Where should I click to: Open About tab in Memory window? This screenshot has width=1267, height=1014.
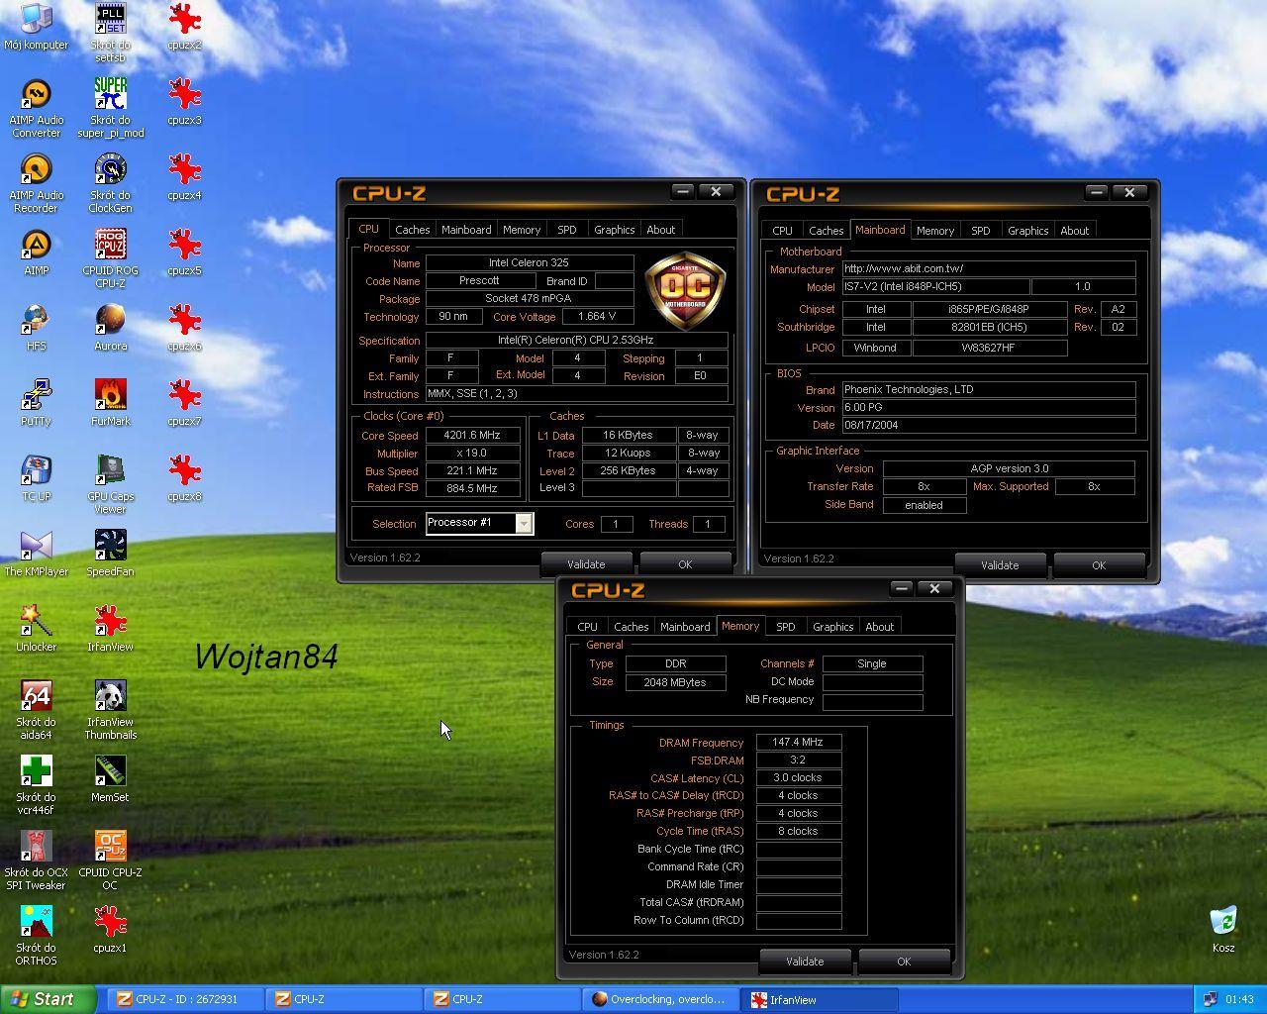click(x=880, y=627)
